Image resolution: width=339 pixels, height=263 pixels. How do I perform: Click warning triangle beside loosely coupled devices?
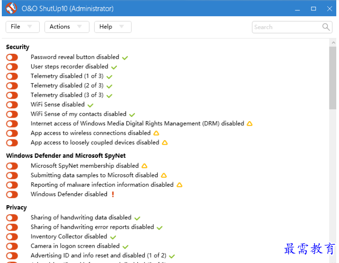[x=165, y=143]
